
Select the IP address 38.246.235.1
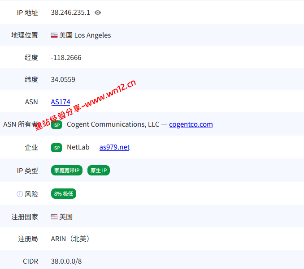[x=70, y=13]
